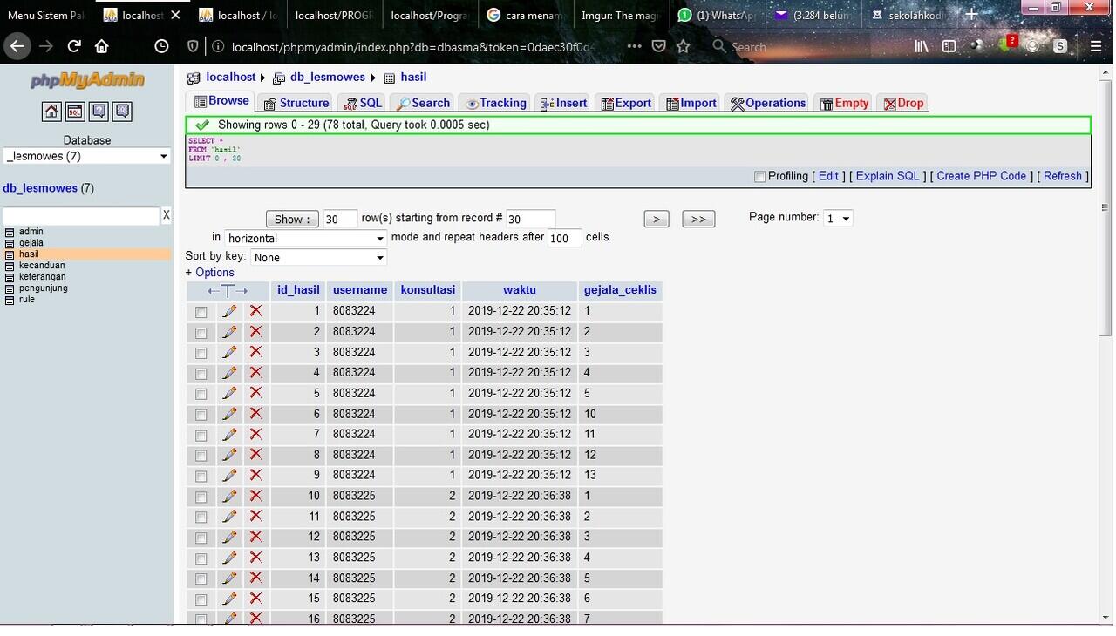Open the Page number dropdown
The height and width of the screenshot is (636, 1116).
[838, 218]
